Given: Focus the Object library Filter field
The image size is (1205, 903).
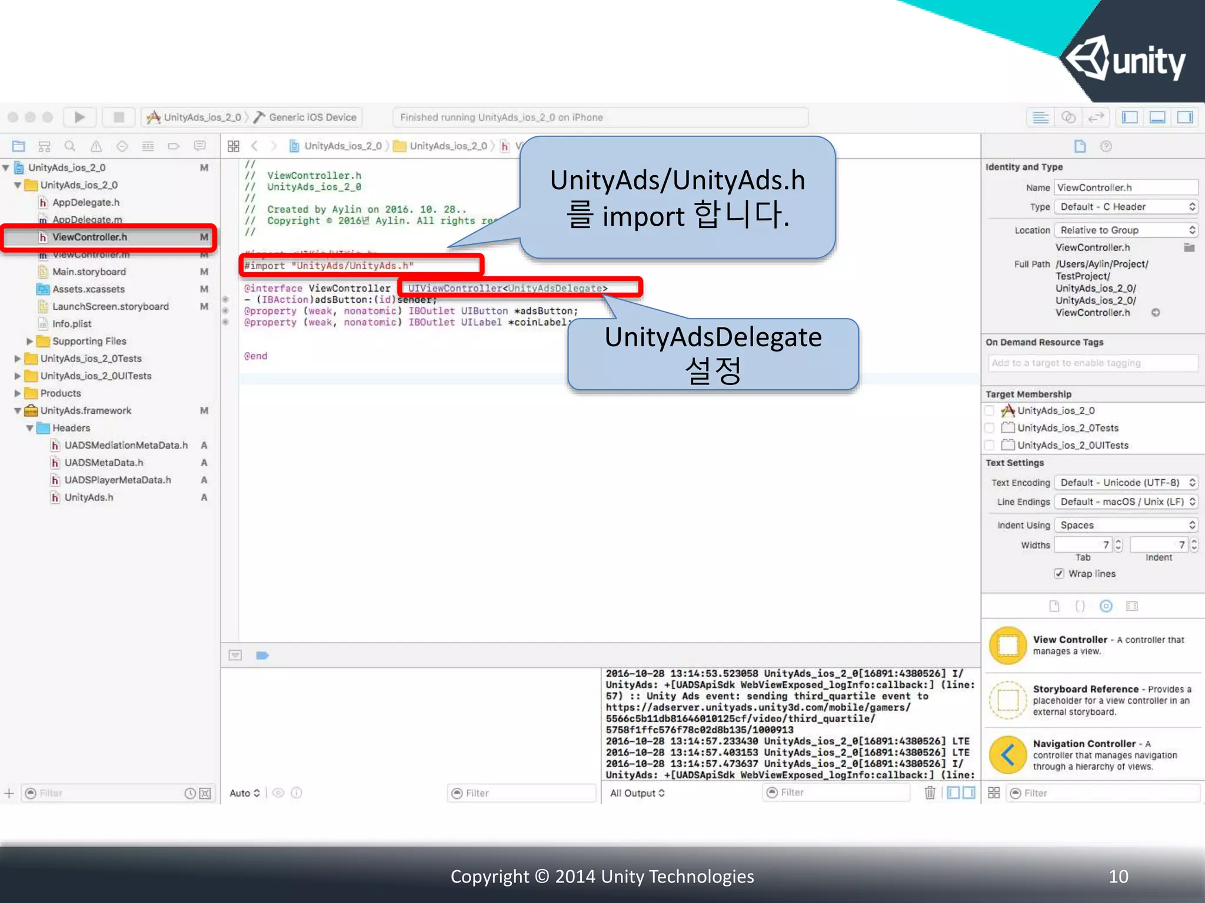Looking at the screenshot, I should pos(1103,794).
